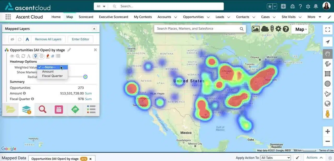Click the locate me arrow tool
This screenshot has width=334, height=161.
click(x=327, y=42)
